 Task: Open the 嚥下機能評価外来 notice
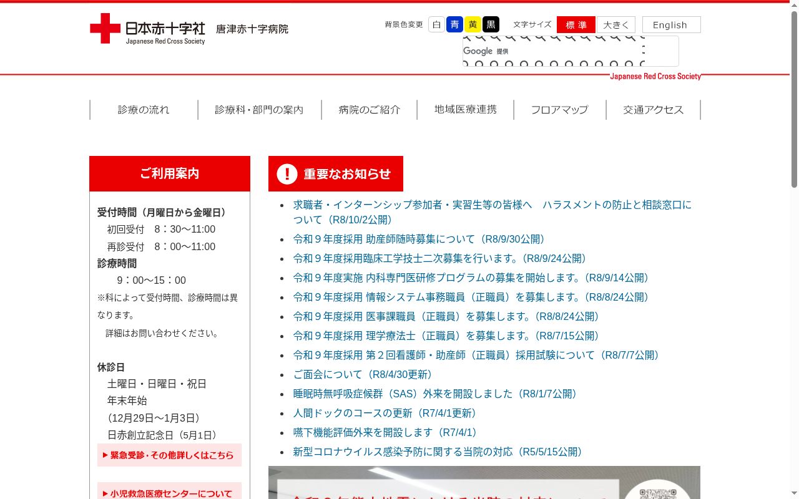(387, 432)
